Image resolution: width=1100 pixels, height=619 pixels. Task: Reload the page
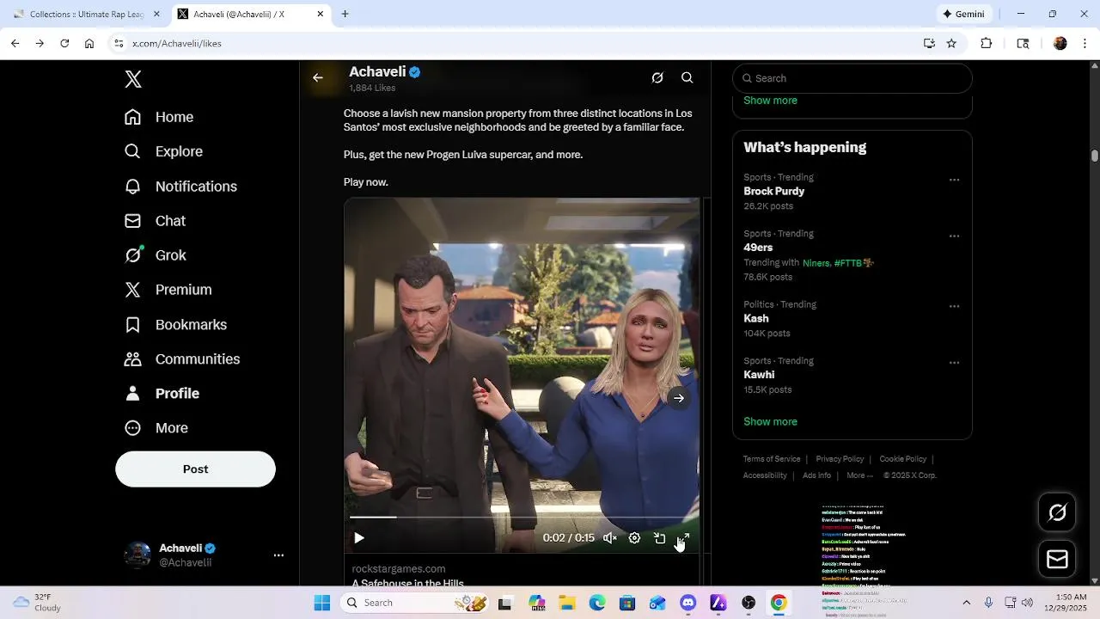(x=64, y=43)
